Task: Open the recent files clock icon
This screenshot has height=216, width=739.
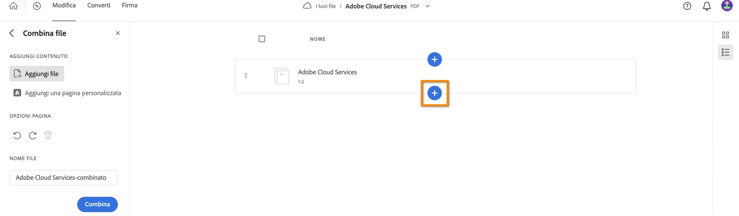Action: [37, 6]
